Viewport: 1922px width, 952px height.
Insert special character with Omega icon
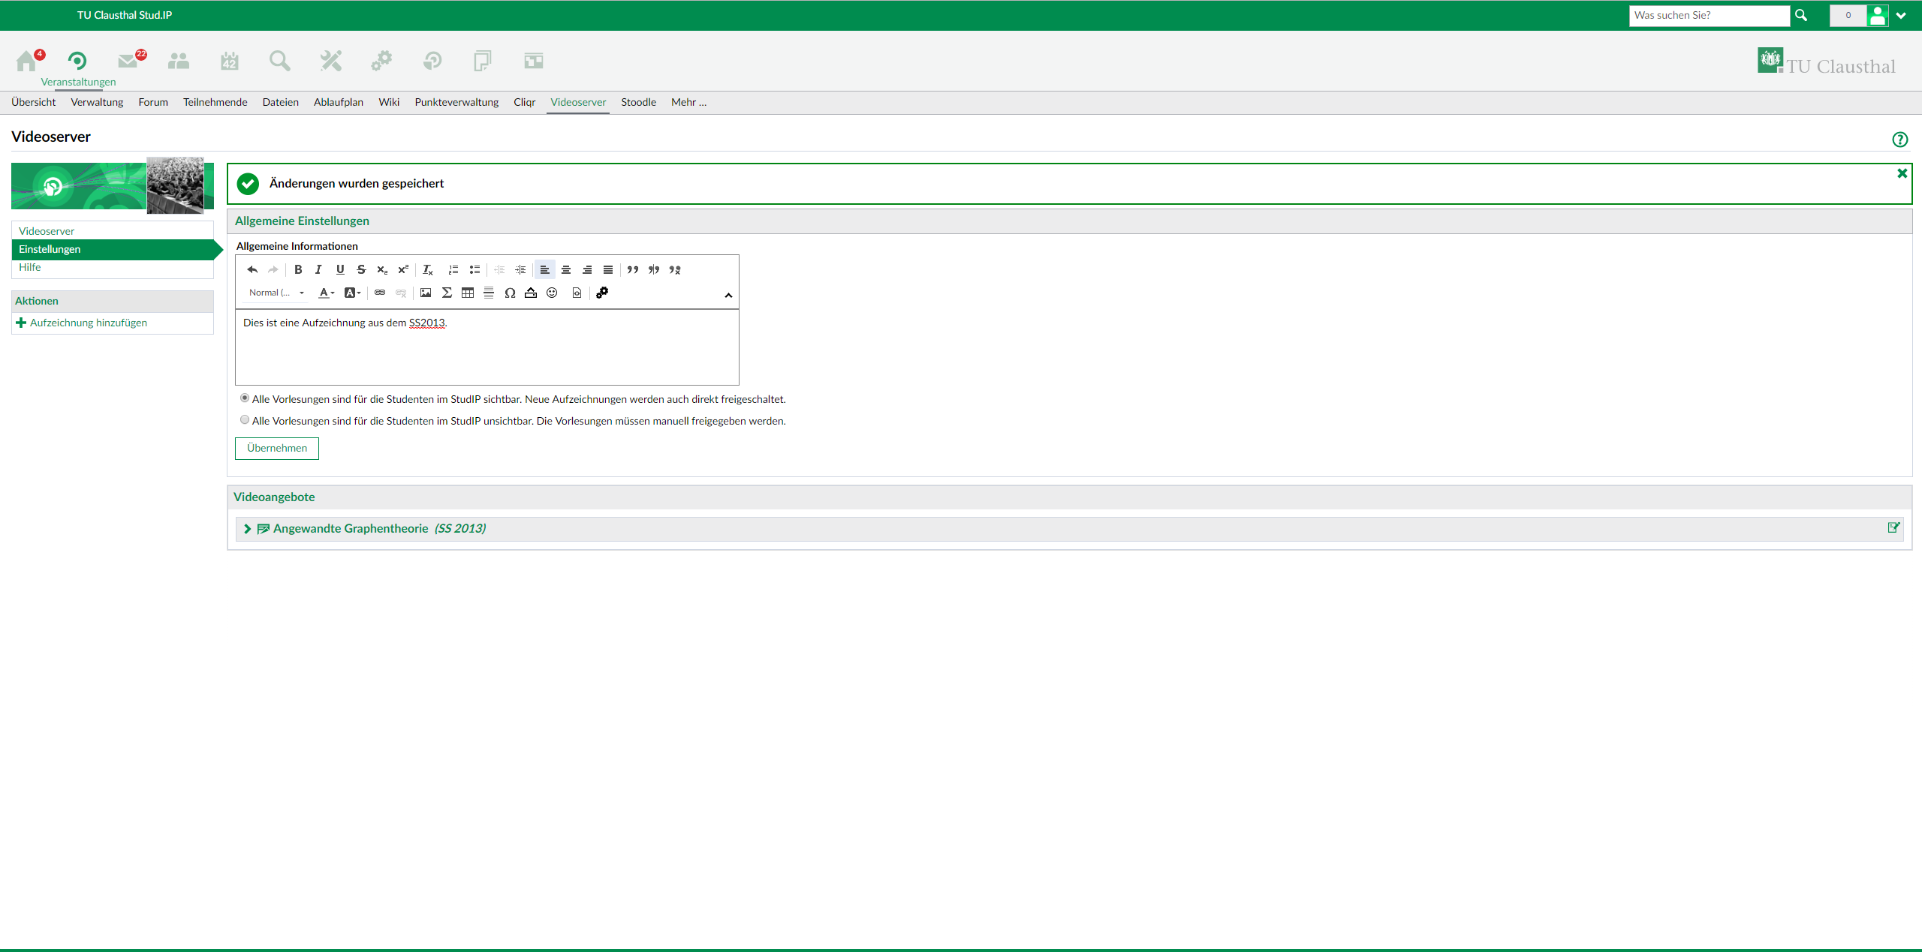pos(510,293)
